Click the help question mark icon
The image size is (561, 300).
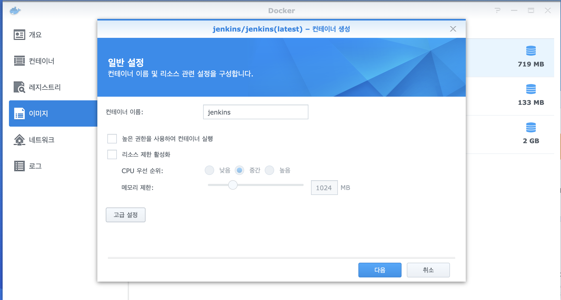pyautogui.click(x=497, y=11)
